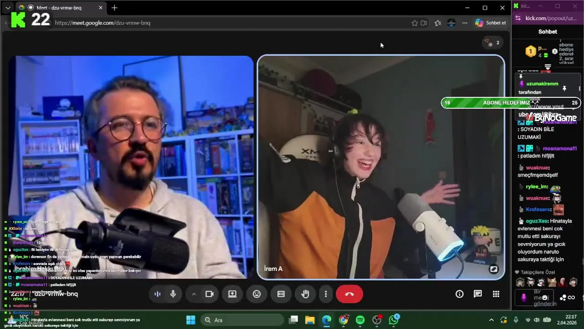Click moanamona11 username above 'patladım' message
The width and height of the screenshot is (584, 329).
[x=560, y=149]
